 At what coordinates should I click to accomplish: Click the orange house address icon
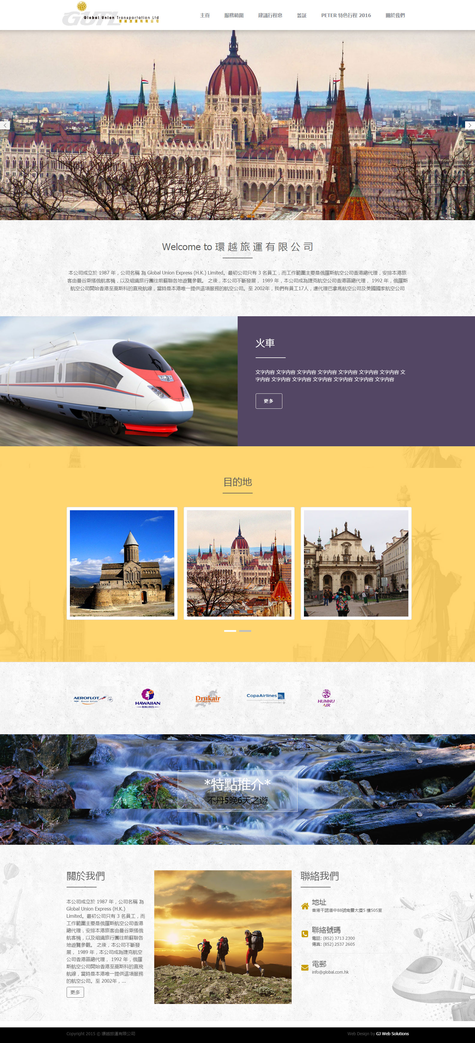[x=305, y=906]
